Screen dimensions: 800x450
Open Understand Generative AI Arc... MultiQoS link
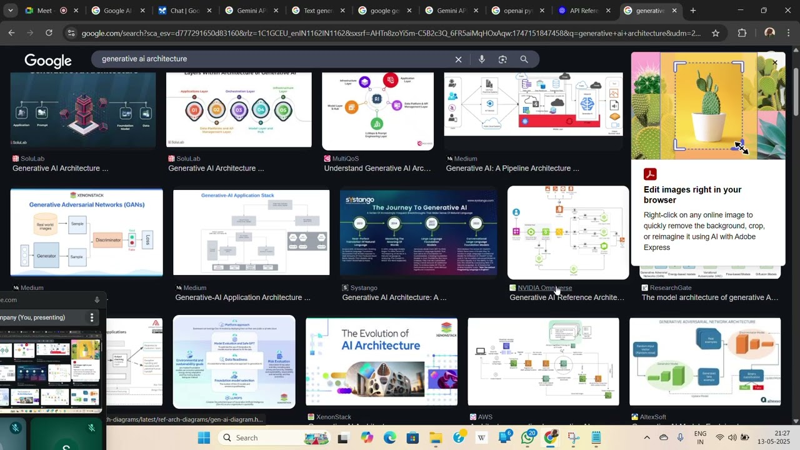[x=377, y=168]
